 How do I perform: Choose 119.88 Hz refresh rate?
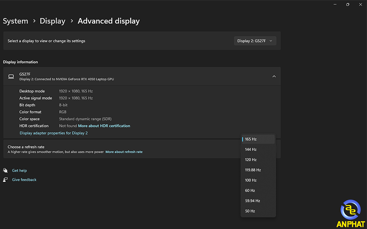click(x=258, y=170)
